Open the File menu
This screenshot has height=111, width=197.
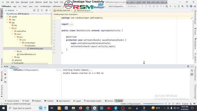8,2
